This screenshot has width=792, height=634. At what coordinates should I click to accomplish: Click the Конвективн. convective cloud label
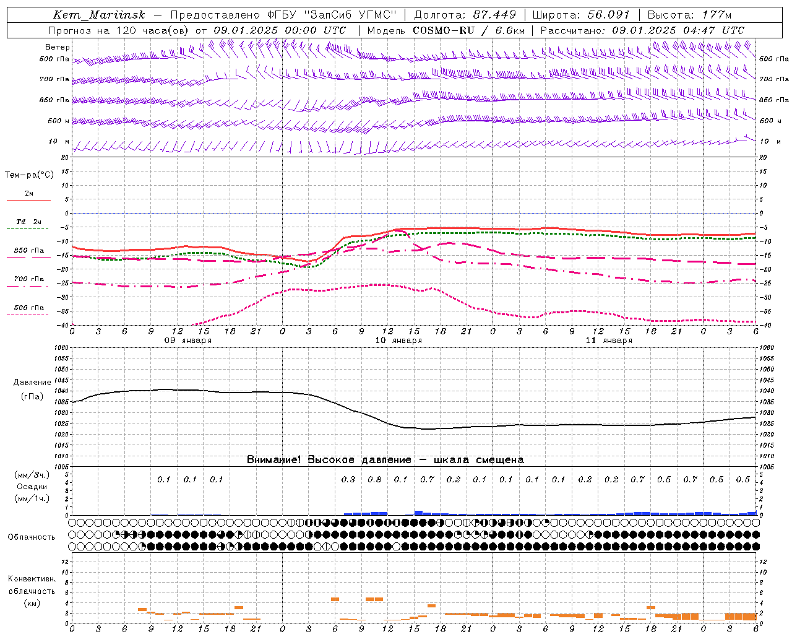[32, 579]
